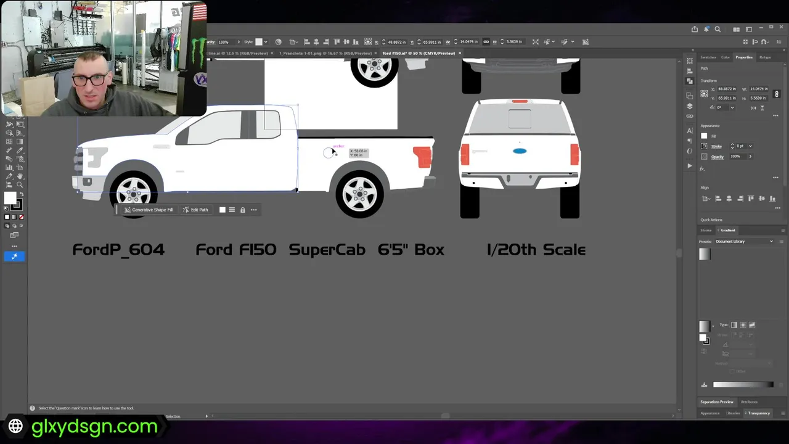Toggle Constrain Width and Height link in Properties

(777, 94)
